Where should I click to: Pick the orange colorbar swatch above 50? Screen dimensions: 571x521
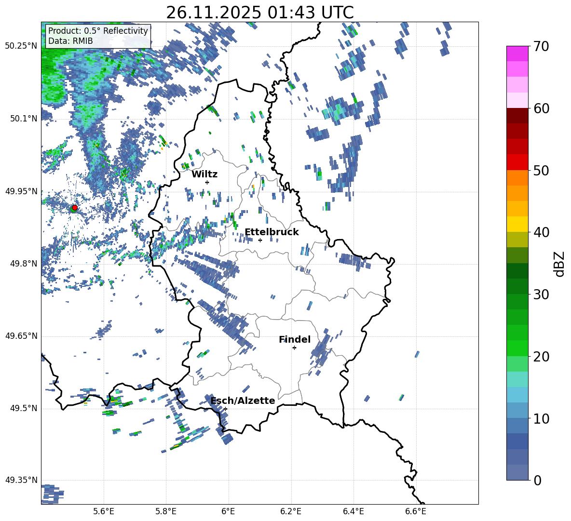point(517,177)
